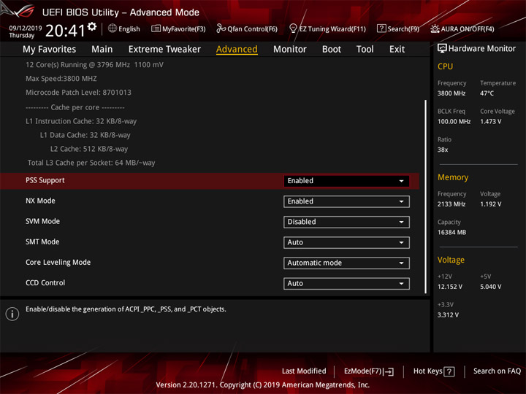The height and width of the screenshot is (394, 526).
Task: Click the globe language icon
Action: pyautogui.click(x=113, y=28)
